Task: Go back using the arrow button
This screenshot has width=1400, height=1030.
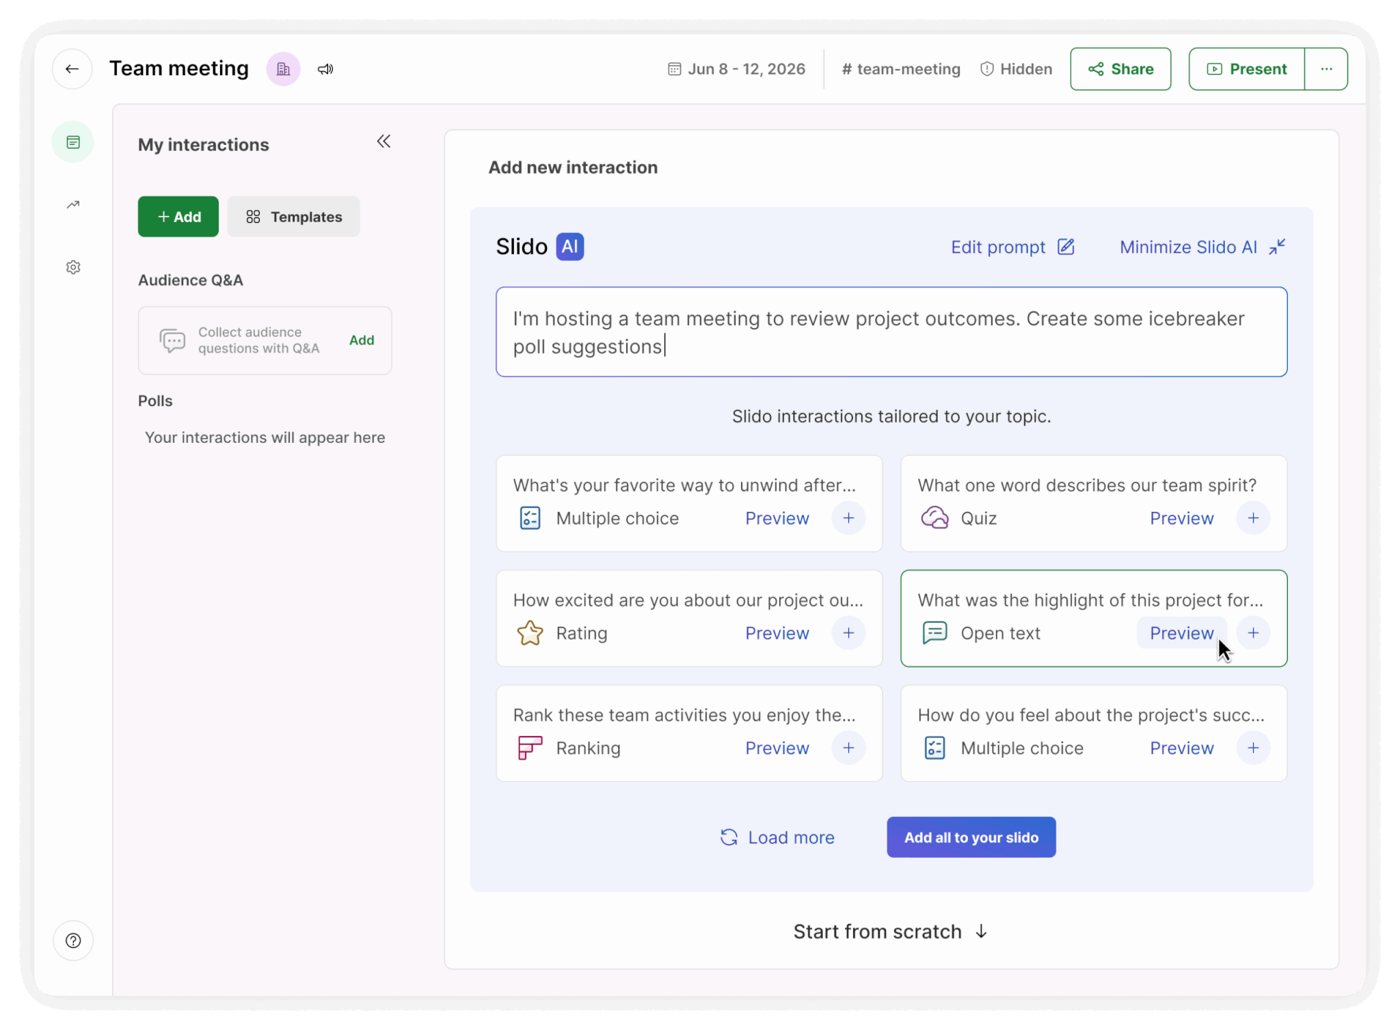Action: click(x=72, y=69)
